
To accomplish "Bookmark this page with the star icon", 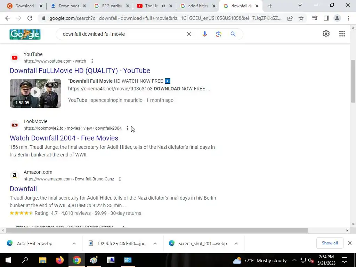I will click(301, 18).
